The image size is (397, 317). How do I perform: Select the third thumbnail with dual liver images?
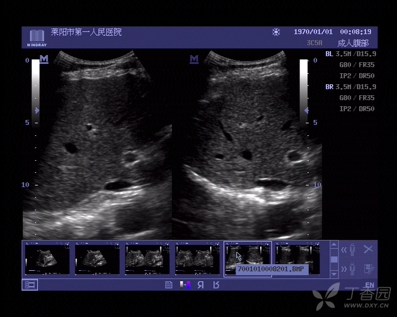[x=147, y=259]
